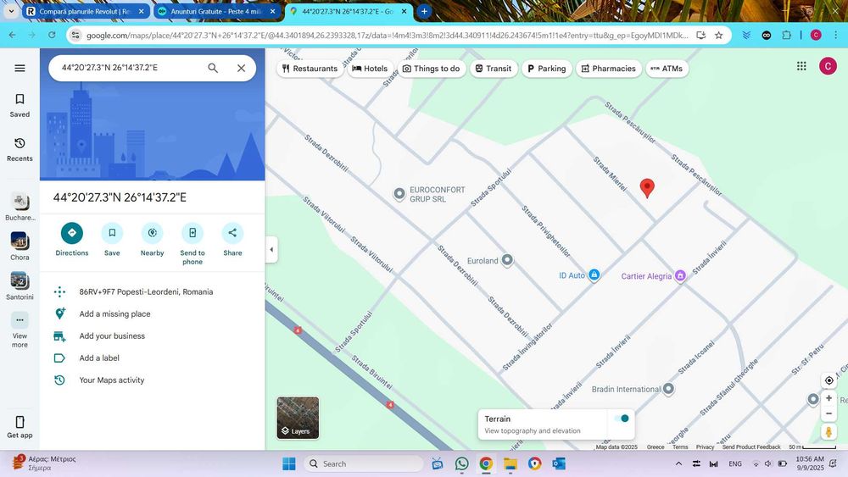Open Windows Start menu
The image size is (848, 477).
coord(289,463)
